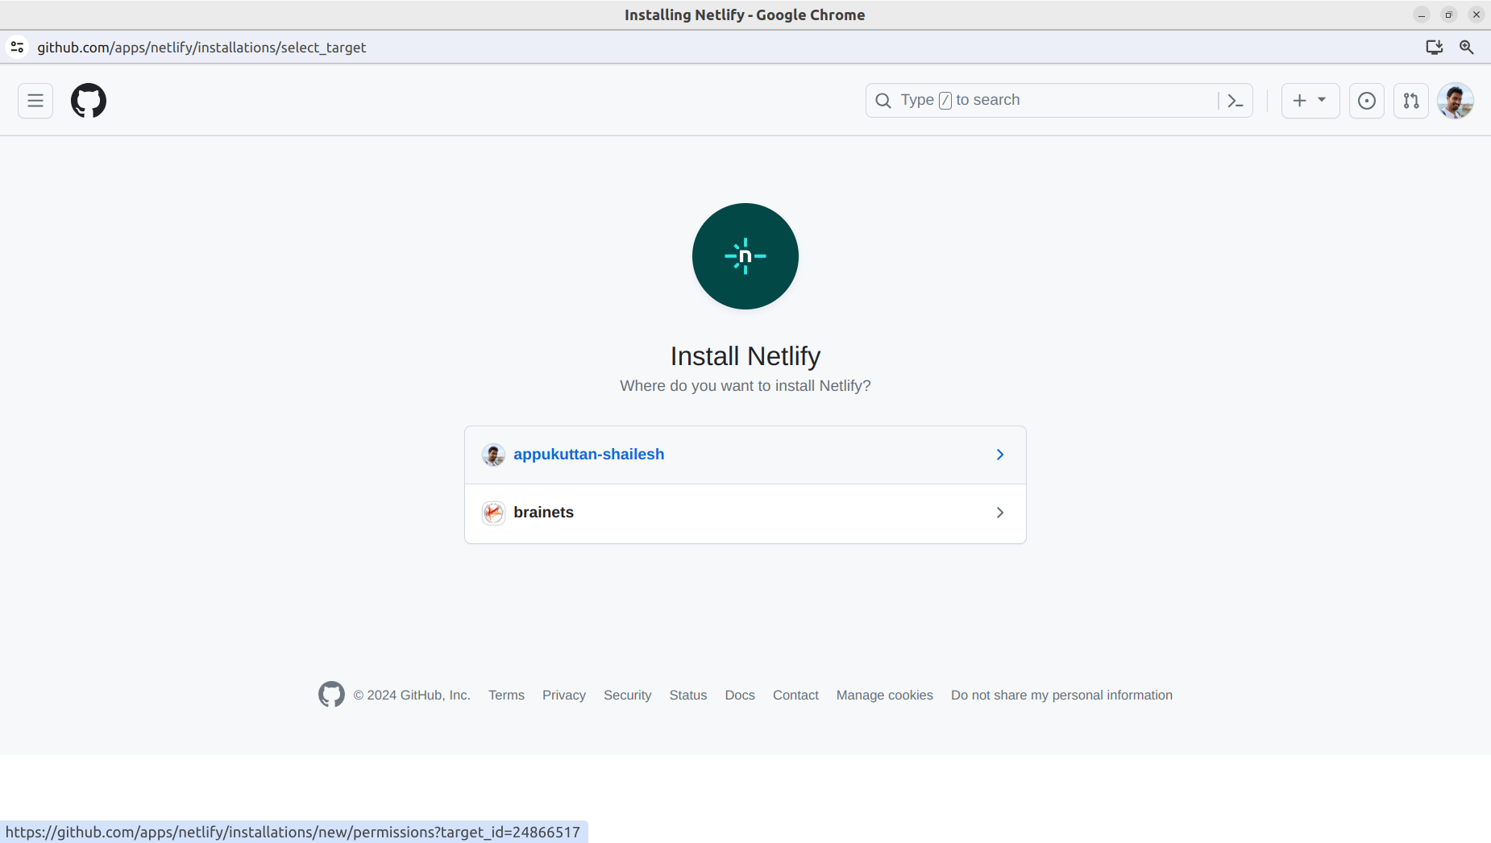Screen dimensions: 1491x843
Task: Click the browser zoom search icon
Action: tap(1467, 48)
